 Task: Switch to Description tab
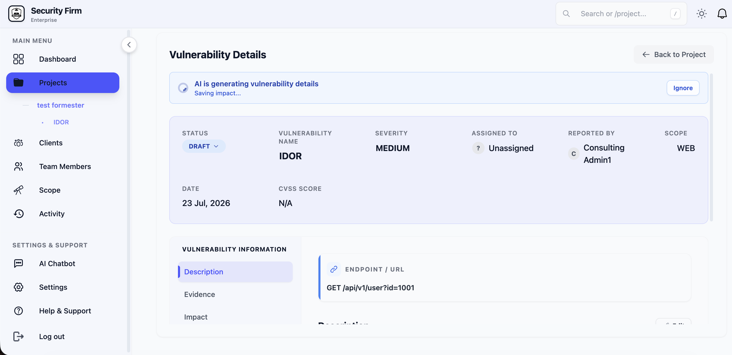(x=235, y=272)
